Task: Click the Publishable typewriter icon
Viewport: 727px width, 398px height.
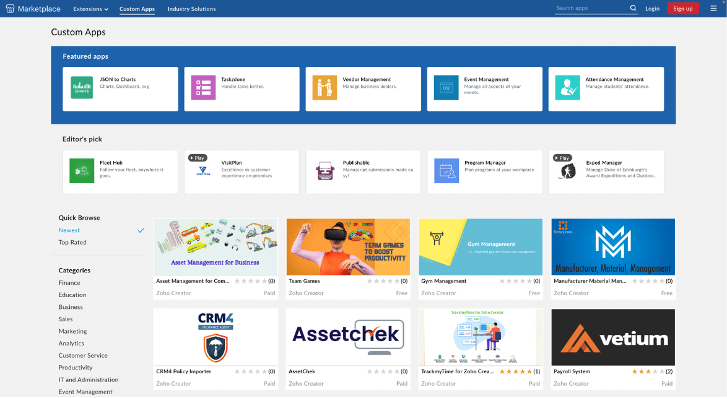Action: [324, 171]
